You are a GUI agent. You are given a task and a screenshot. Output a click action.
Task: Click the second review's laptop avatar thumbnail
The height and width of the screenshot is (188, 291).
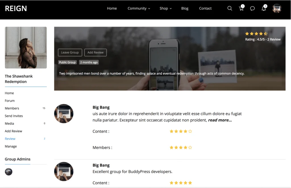64,172
